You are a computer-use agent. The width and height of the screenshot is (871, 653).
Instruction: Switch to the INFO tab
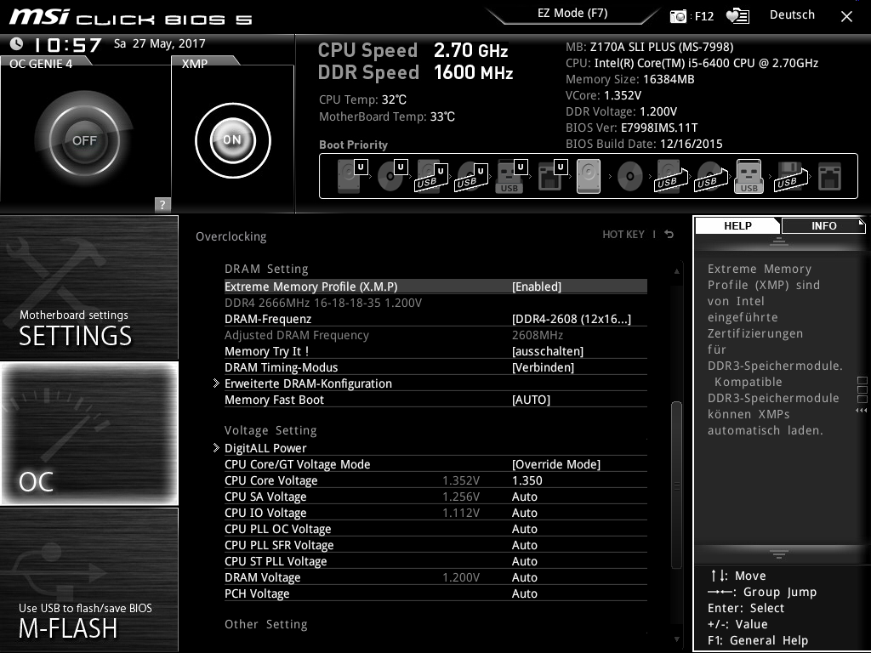pos(823,226)
